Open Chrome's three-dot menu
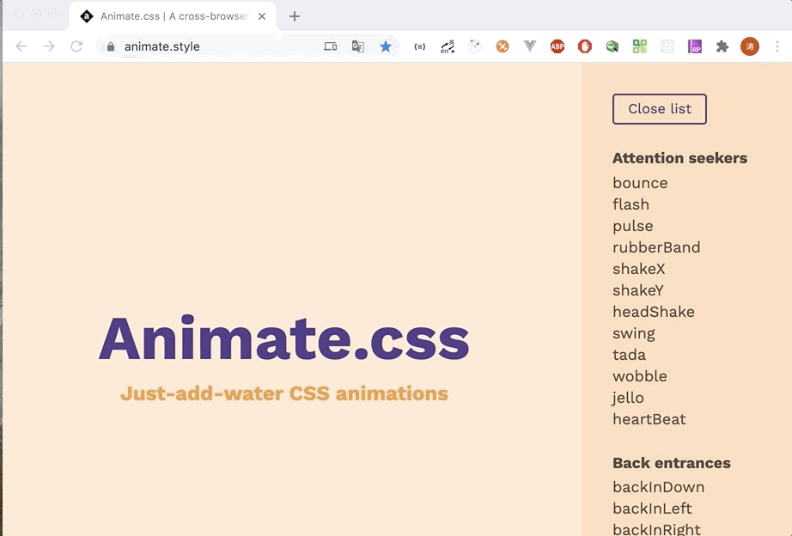 pos(777,46)
